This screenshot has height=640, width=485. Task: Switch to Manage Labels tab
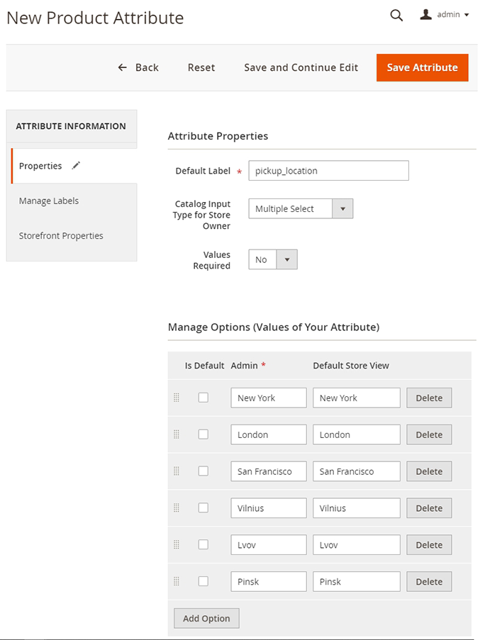pos(49,201)
